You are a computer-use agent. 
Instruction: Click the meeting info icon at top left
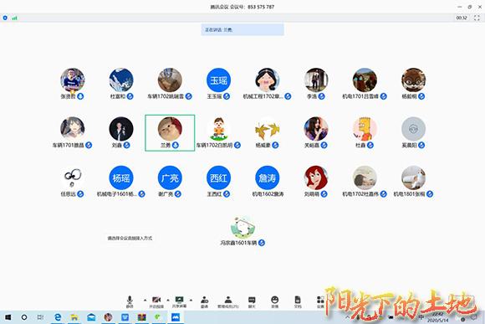pos(5,18)
